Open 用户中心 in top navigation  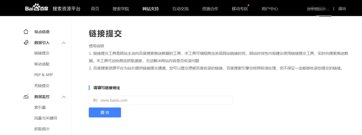[x=270, y=9]
